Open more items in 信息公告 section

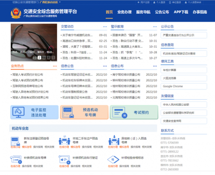click(x=105, y=66)
